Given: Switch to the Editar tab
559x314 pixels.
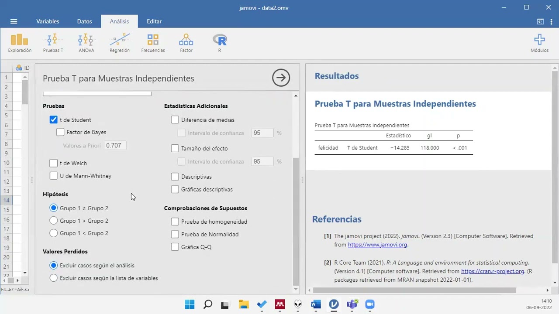Looking at the screenshot, I should tap(154, 21).
